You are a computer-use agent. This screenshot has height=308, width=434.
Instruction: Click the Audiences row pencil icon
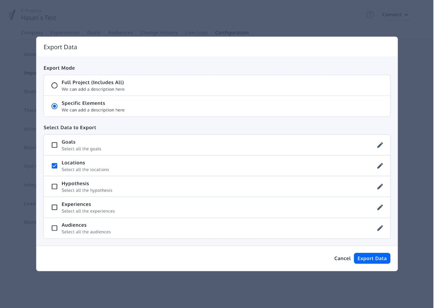[380, 228]
